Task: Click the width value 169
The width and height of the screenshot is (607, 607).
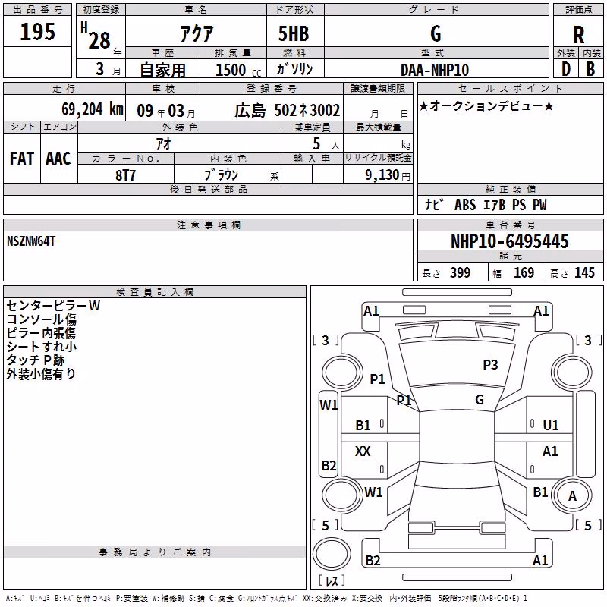Action: (x=524, y=273)
